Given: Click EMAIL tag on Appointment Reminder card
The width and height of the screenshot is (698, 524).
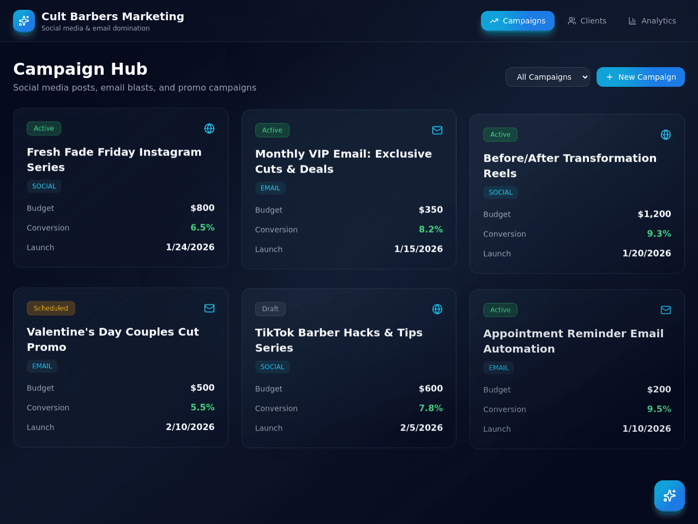Looking at the screenshot, I should click(498, 368).
